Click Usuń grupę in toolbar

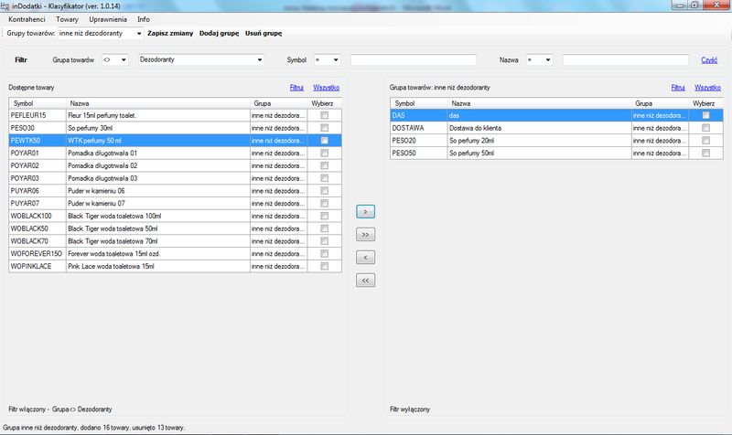[x=264, y=33]
